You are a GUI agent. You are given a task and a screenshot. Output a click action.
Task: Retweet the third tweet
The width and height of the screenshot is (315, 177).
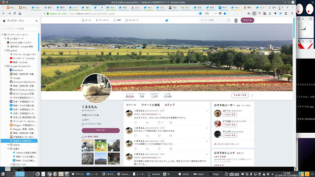point(147,148)
